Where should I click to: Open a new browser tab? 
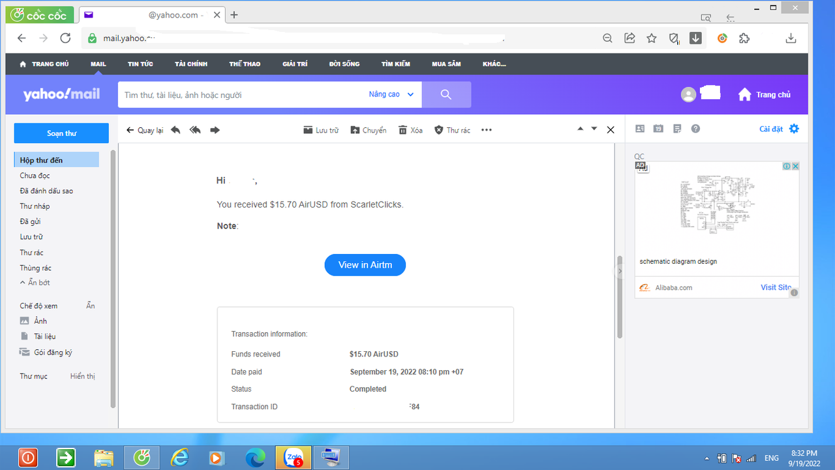coord(234,14)
